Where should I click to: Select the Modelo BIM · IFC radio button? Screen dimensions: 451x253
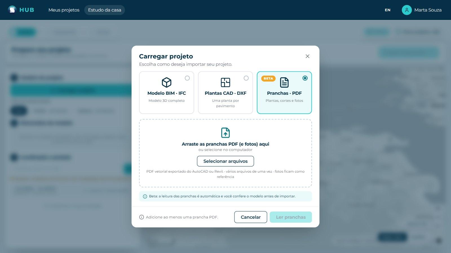click(x=187, y=78)
